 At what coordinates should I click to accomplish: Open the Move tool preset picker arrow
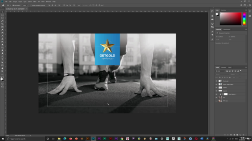point(11,5)
